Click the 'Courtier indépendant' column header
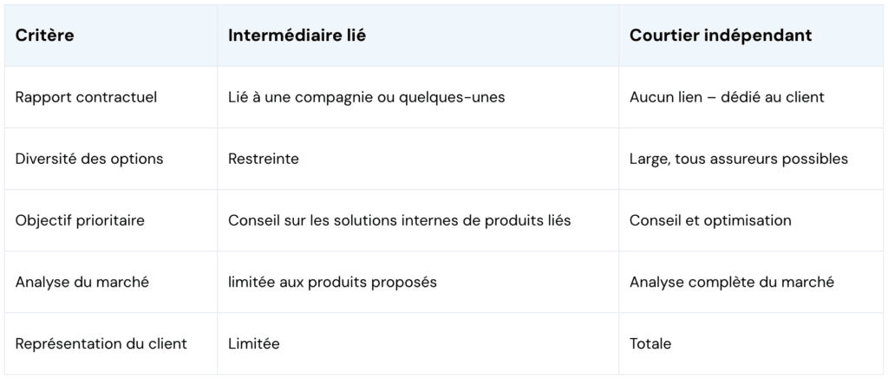888x379 pixels. [721, 36]
